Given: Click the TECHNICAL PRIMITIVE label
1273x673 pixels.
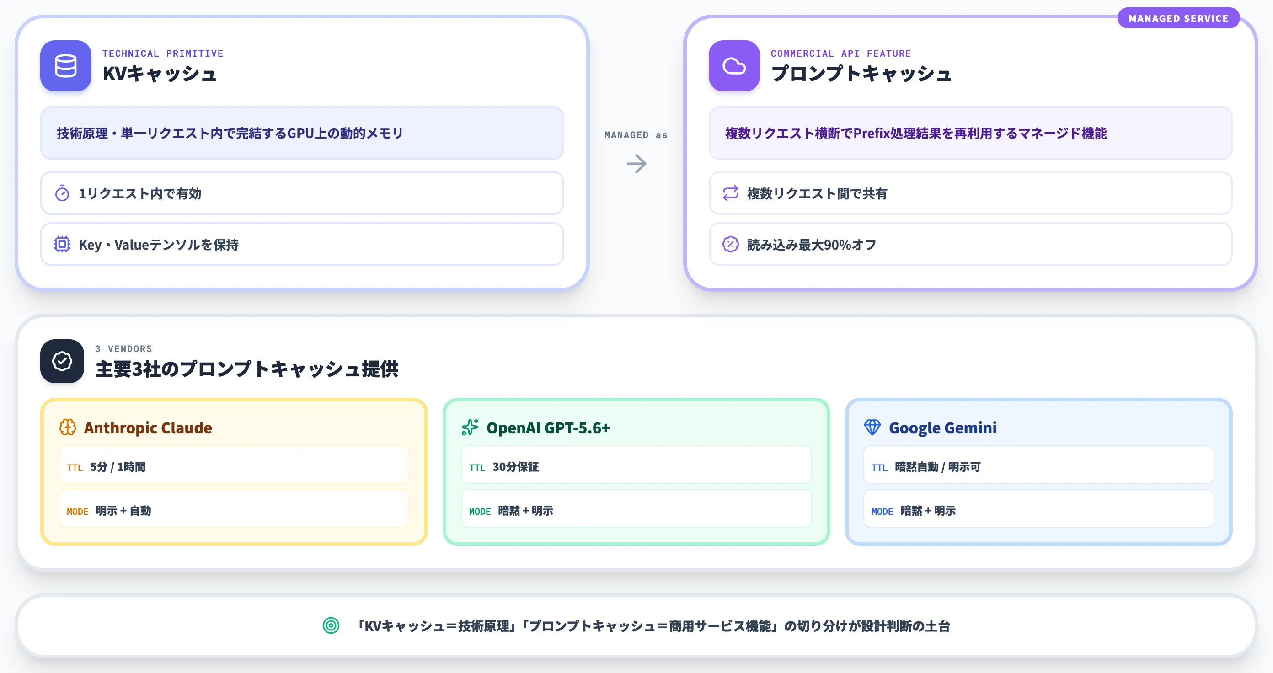Looking at the screenshot, I should [163, 53].
